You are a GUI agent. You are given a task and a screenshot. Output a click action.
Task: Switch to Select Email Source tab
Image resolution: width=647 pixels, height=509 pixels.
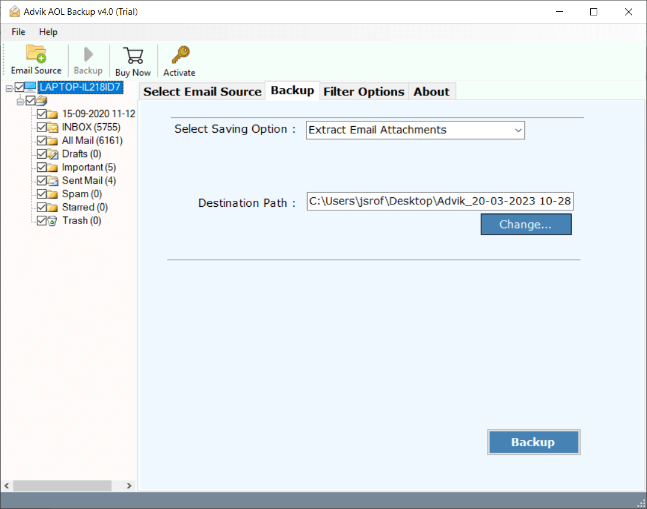click(202, 91)
